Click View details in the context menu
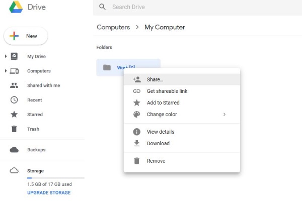 click(x=161, y=132)
